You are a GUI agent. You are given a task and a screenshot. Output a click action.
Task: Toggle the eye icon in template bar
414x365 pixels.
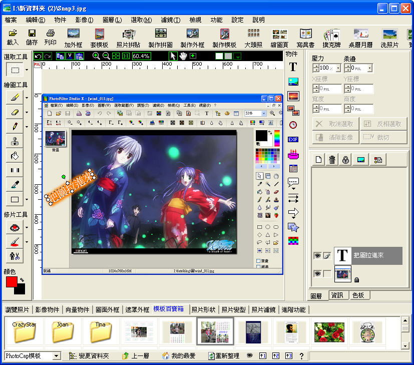(x=249, y=355)
